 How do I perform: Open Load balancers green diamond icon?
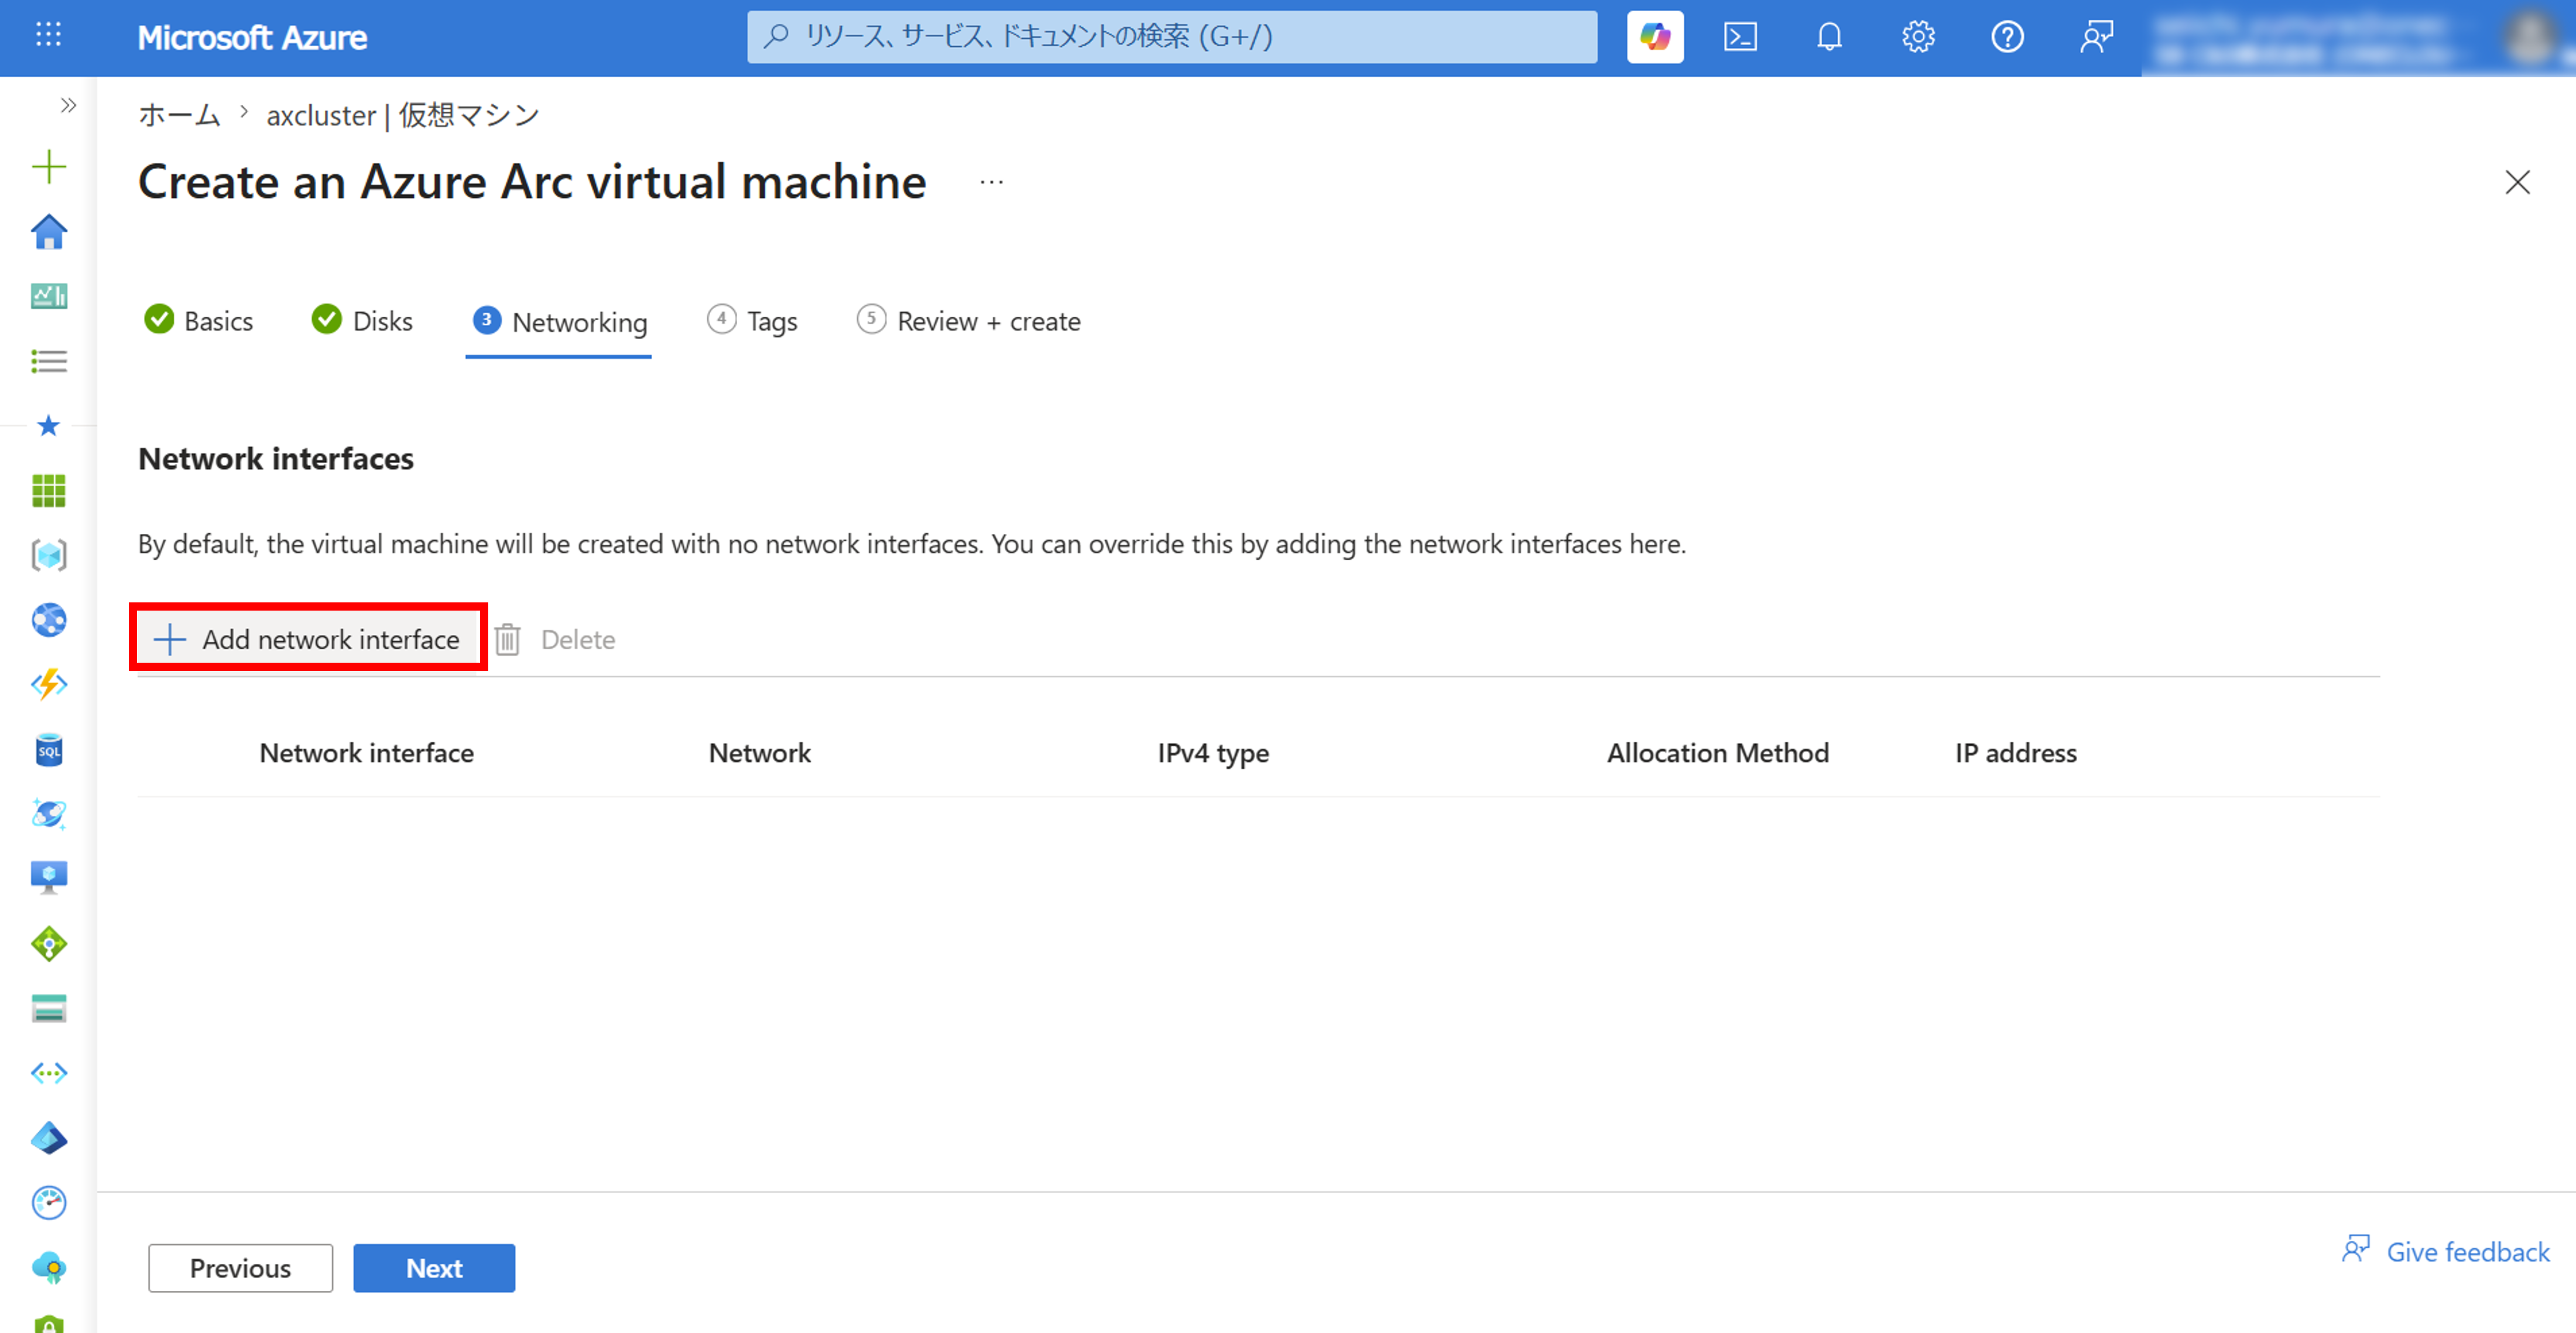pos(48,944)
